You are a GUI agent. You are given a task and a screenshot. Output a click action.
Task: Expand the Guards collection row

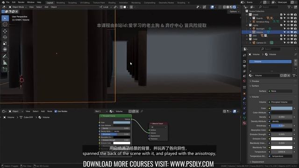tap(250, 18)
